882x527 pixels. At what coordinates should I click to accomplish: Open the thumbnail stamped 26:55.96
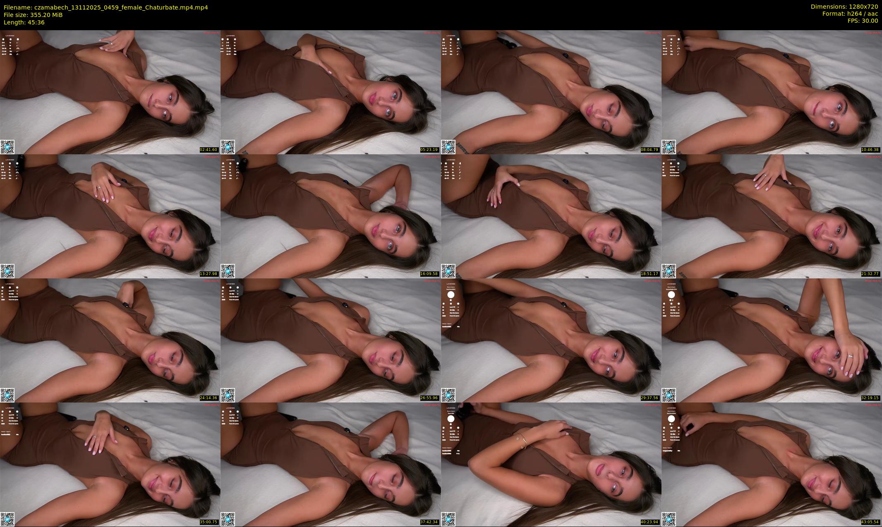(x=331, y=340)
